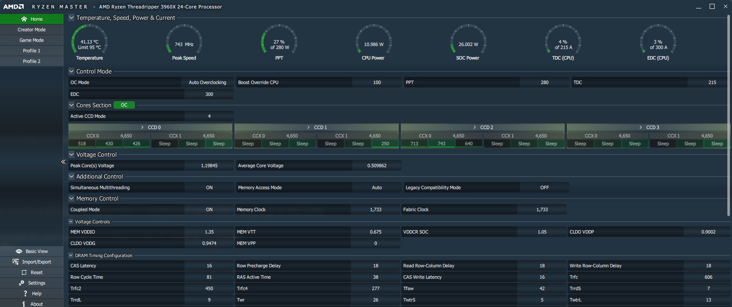Image resolution: width=732 pixels, height=307 pixels.
Task: Click Active CCD Mode value 4
Action: coord(209,116)
